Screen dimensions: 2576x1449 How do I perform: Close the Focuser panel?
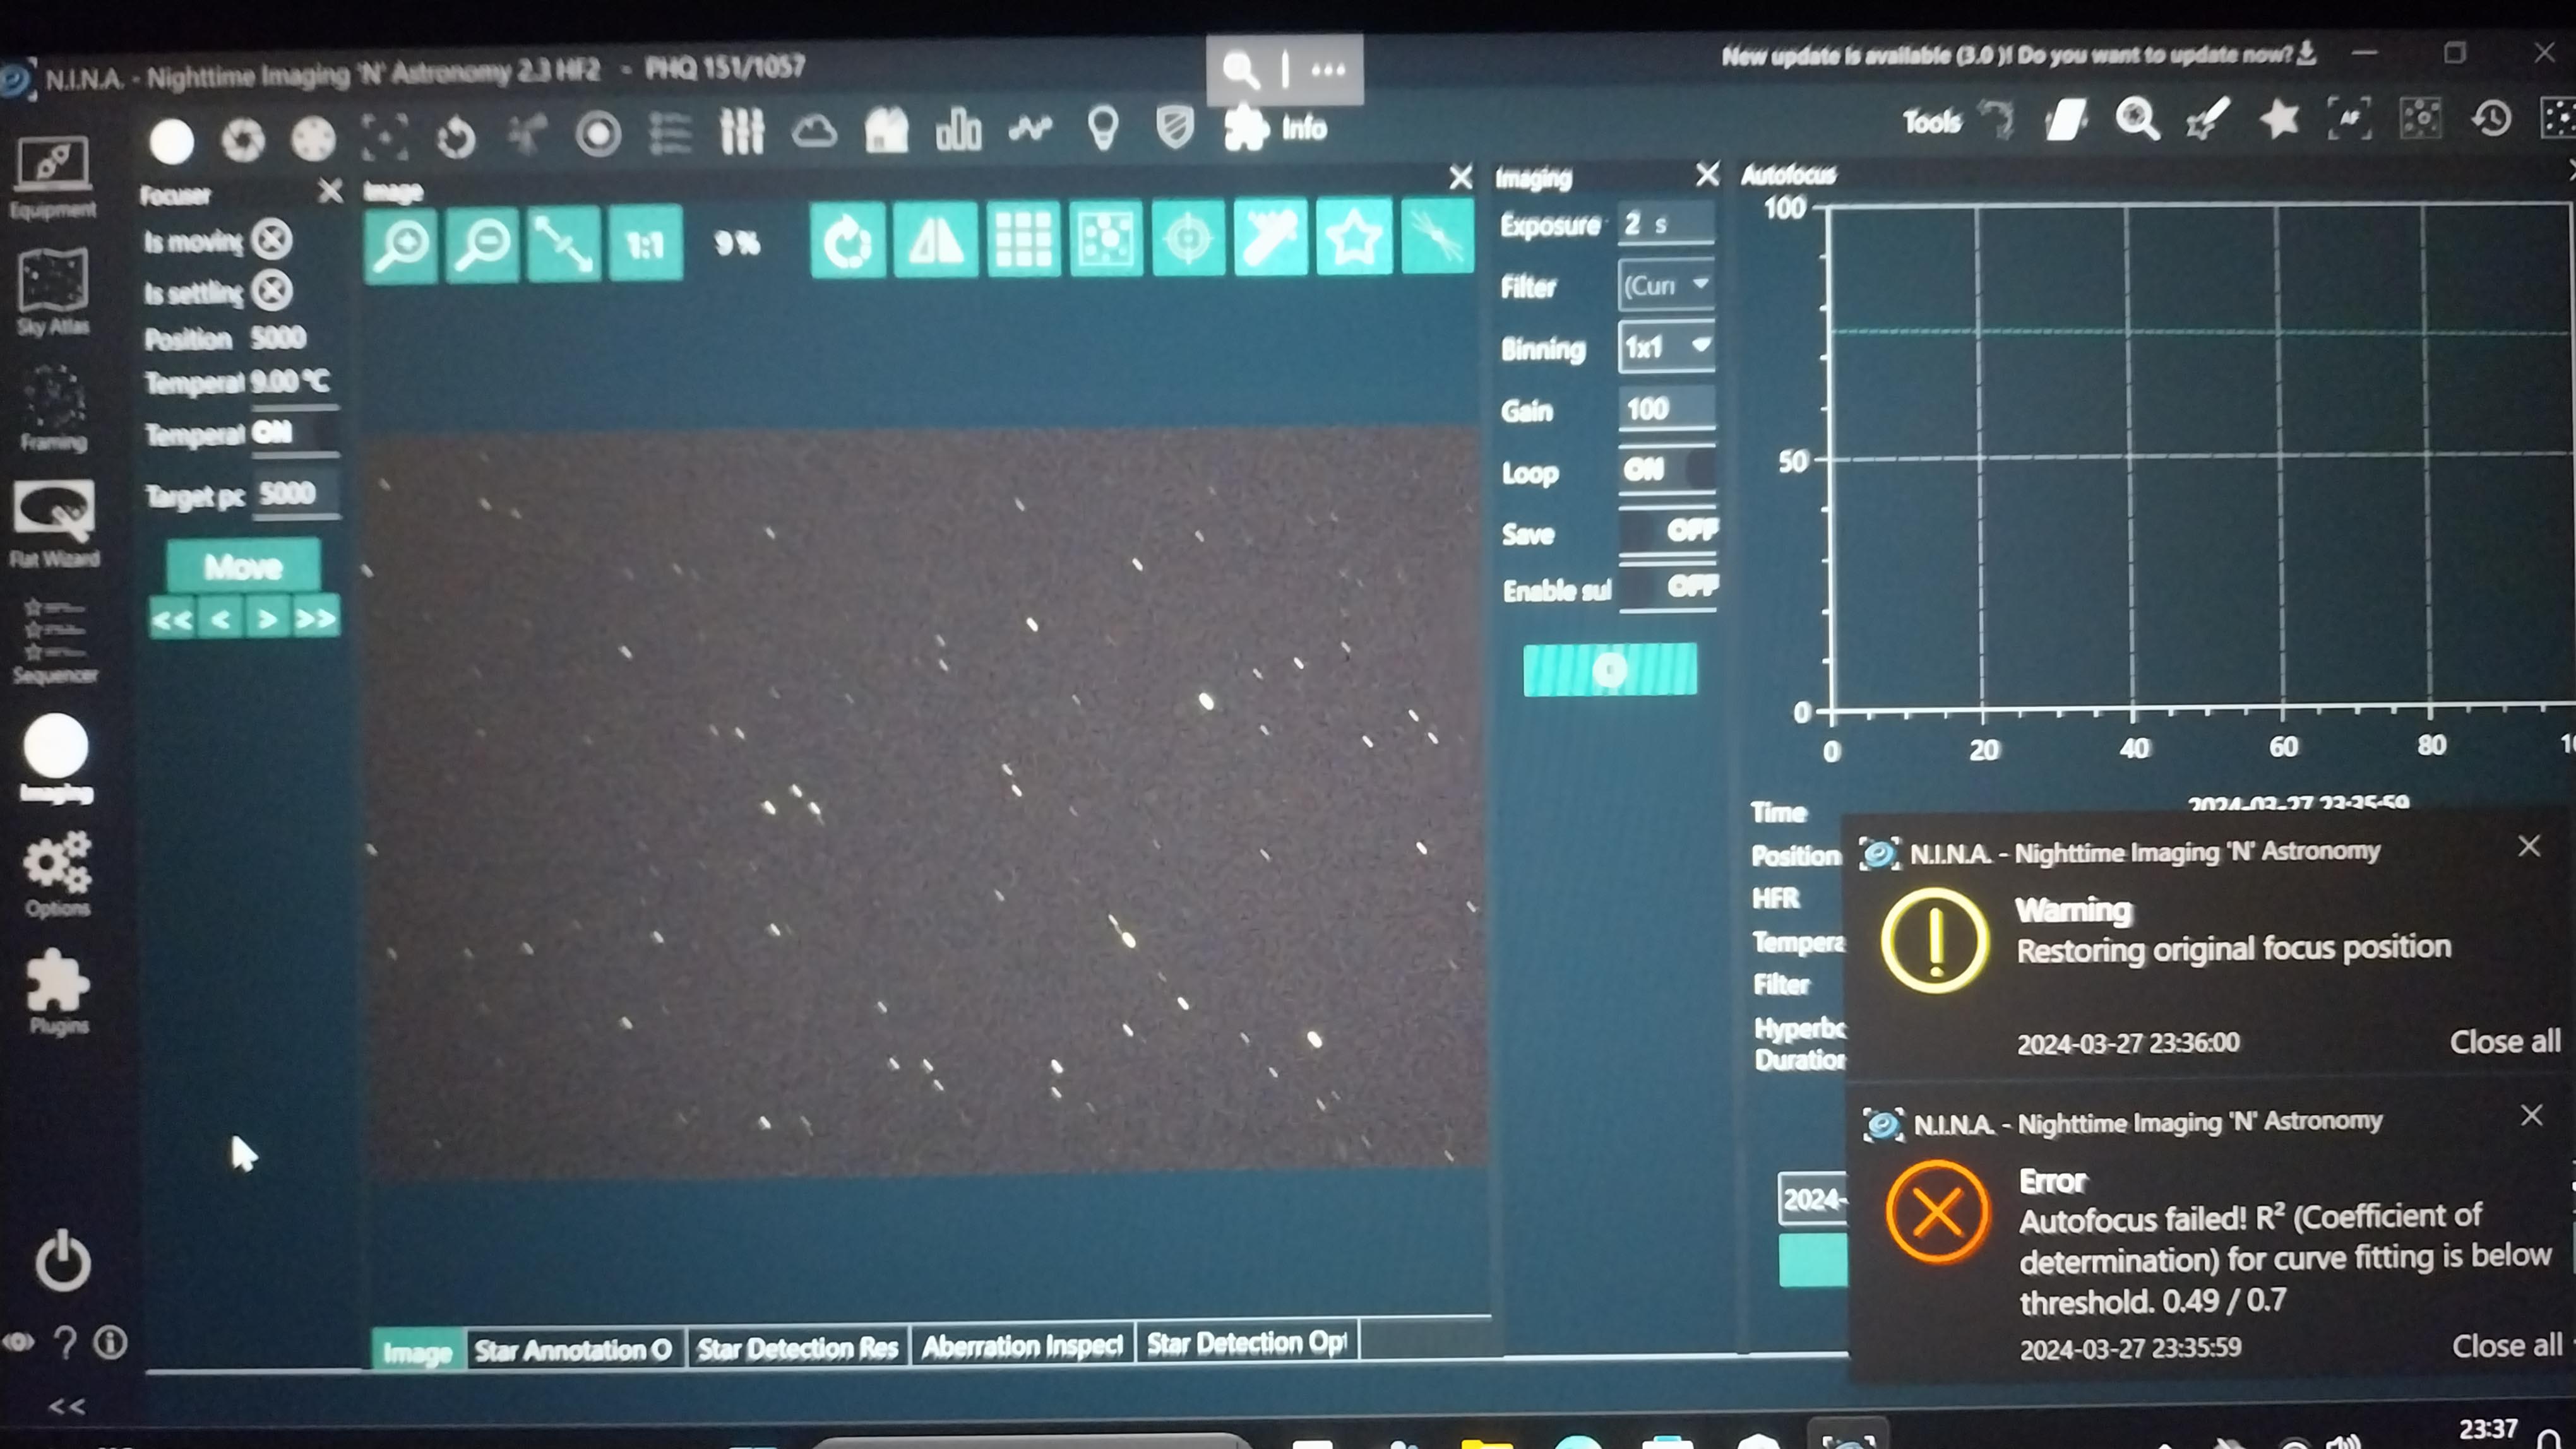[x=330, y=191]
